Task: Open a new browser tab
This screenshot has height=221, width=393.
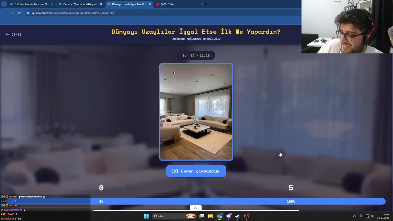Action: tap(206, 4)
